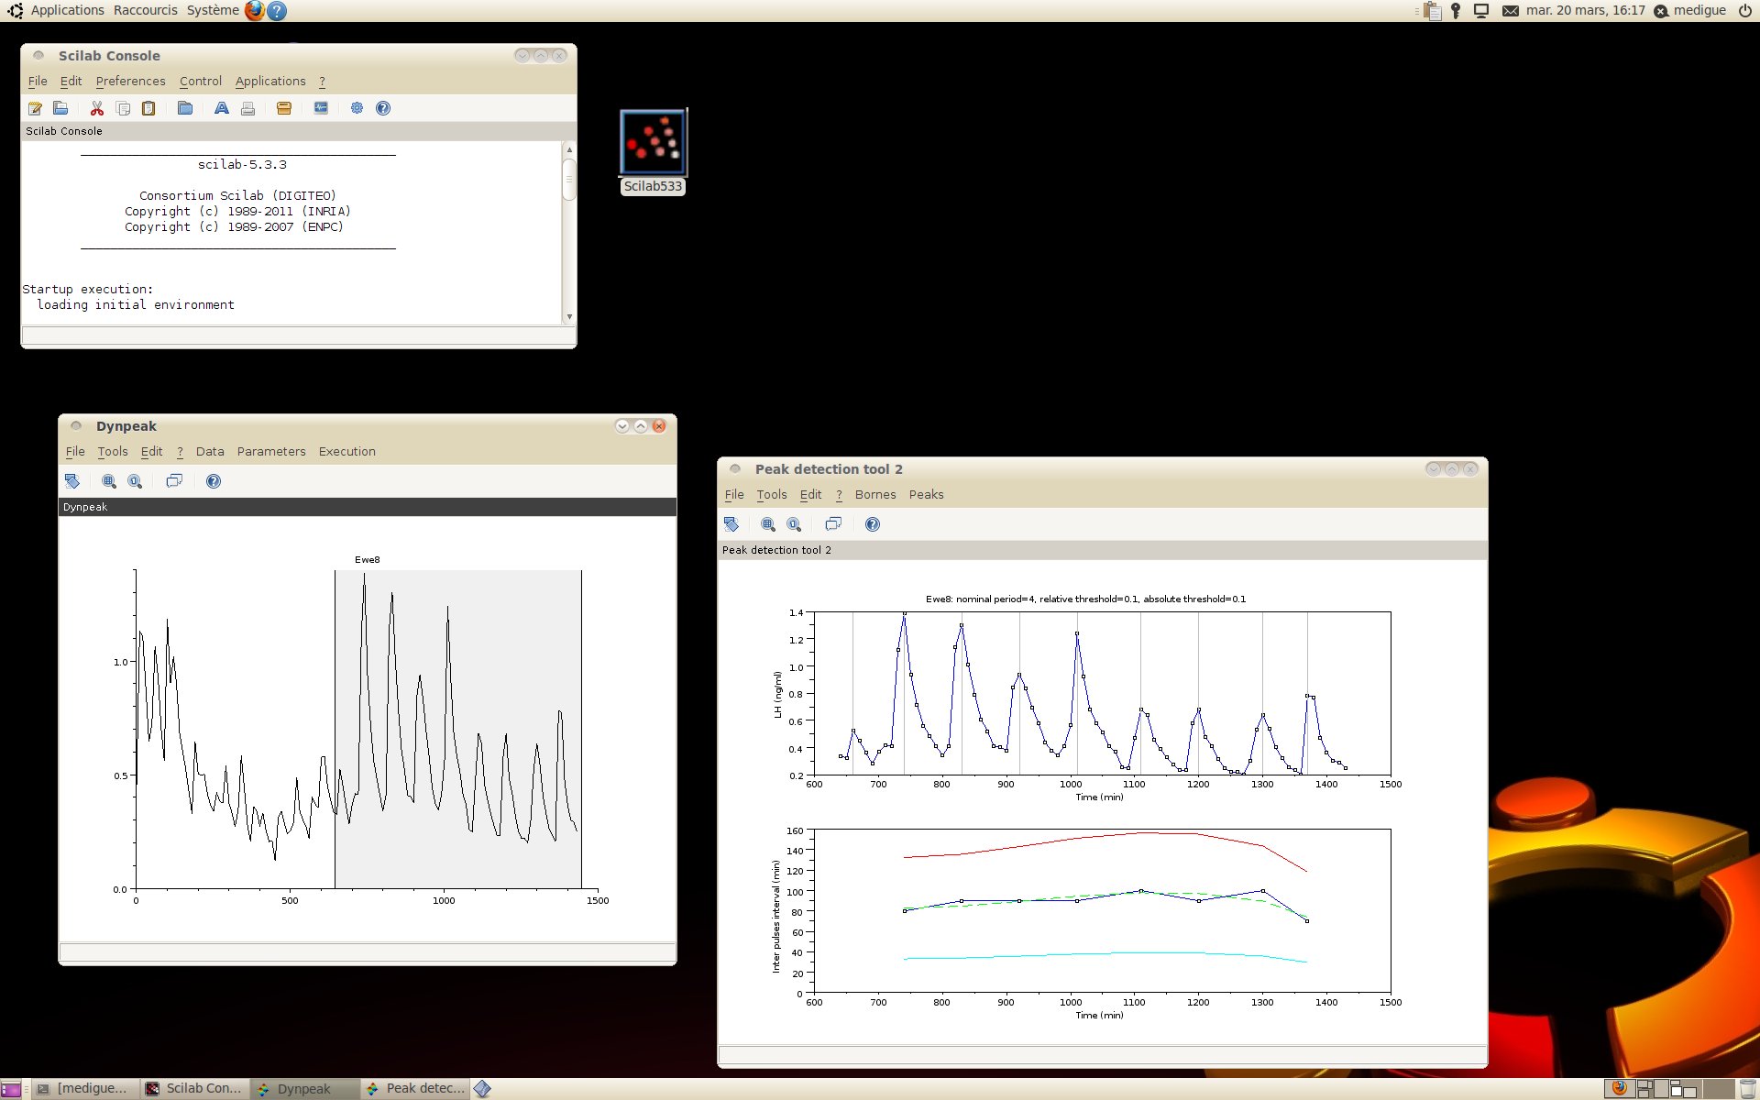Click the original view icon in Dynpeak toolbar
This screenshot has height=1100, width=1760.
click(x=135, y=481)
